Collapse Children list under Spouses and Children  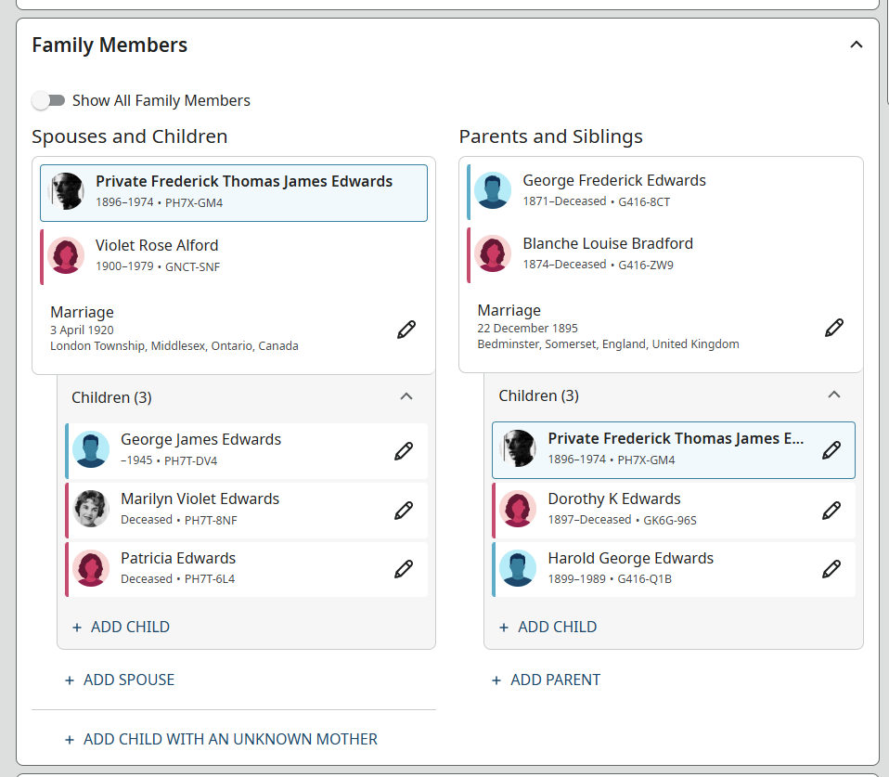(x=406, y=396)
